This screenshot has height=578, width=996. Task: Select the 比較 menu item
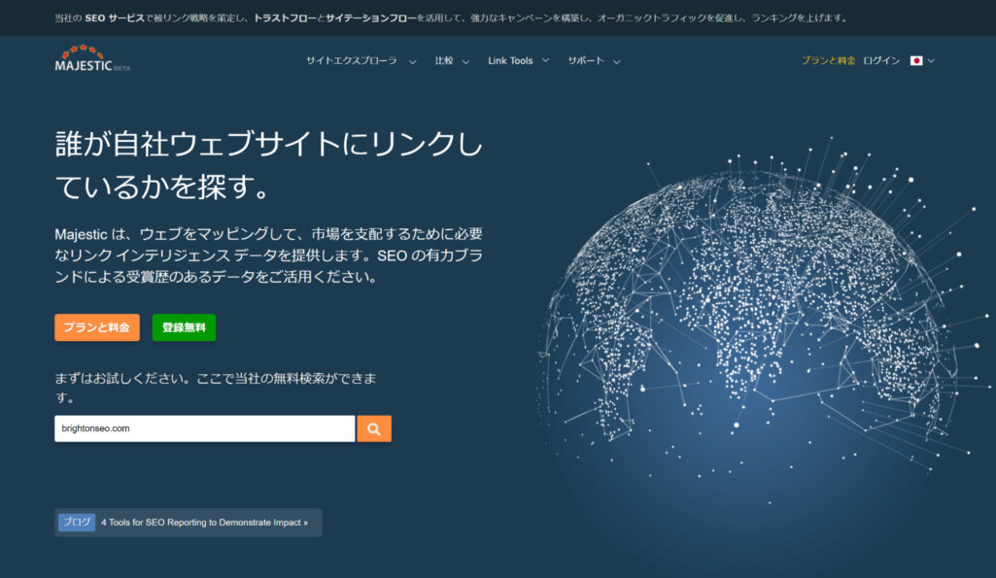tap(444, 60)
